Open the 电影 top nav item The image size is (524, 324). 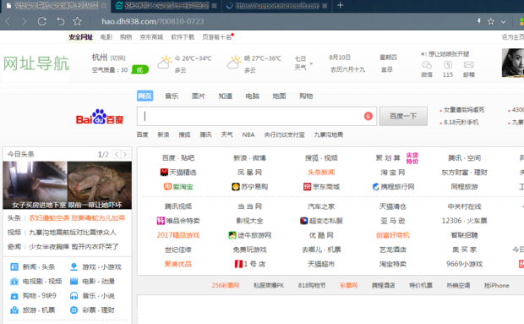coord(106,37)
